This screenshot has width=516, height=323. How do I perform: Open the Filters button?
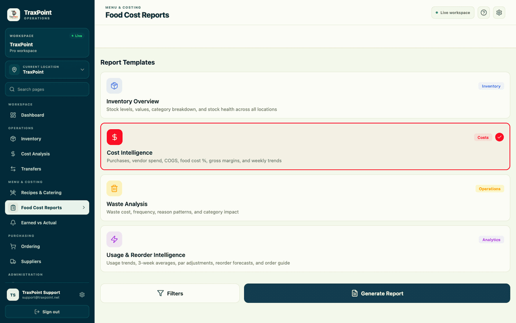coord(170,294)
